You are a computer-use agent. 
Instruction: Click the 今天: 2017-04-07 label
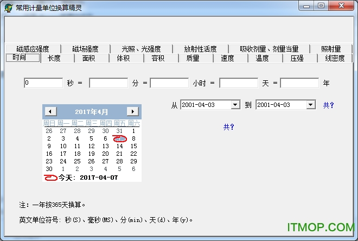coord(88,177)
